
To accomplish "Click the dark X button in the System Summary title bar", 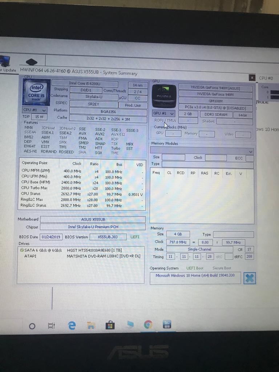I will [x=252, y=78].
